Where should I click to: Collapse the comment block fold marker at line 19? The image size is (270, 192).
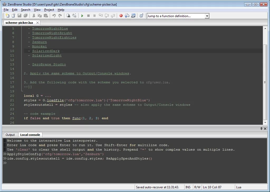coord(22,90)
